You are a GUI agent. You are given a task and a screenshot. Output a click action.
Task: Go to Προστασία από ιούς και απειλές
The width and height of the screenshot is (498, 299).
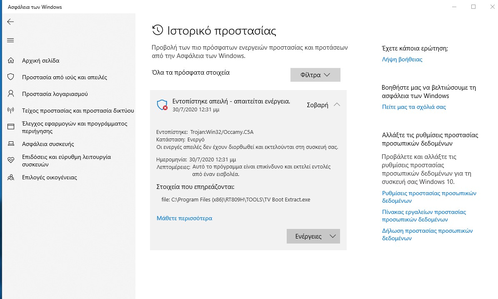point(65,77)
